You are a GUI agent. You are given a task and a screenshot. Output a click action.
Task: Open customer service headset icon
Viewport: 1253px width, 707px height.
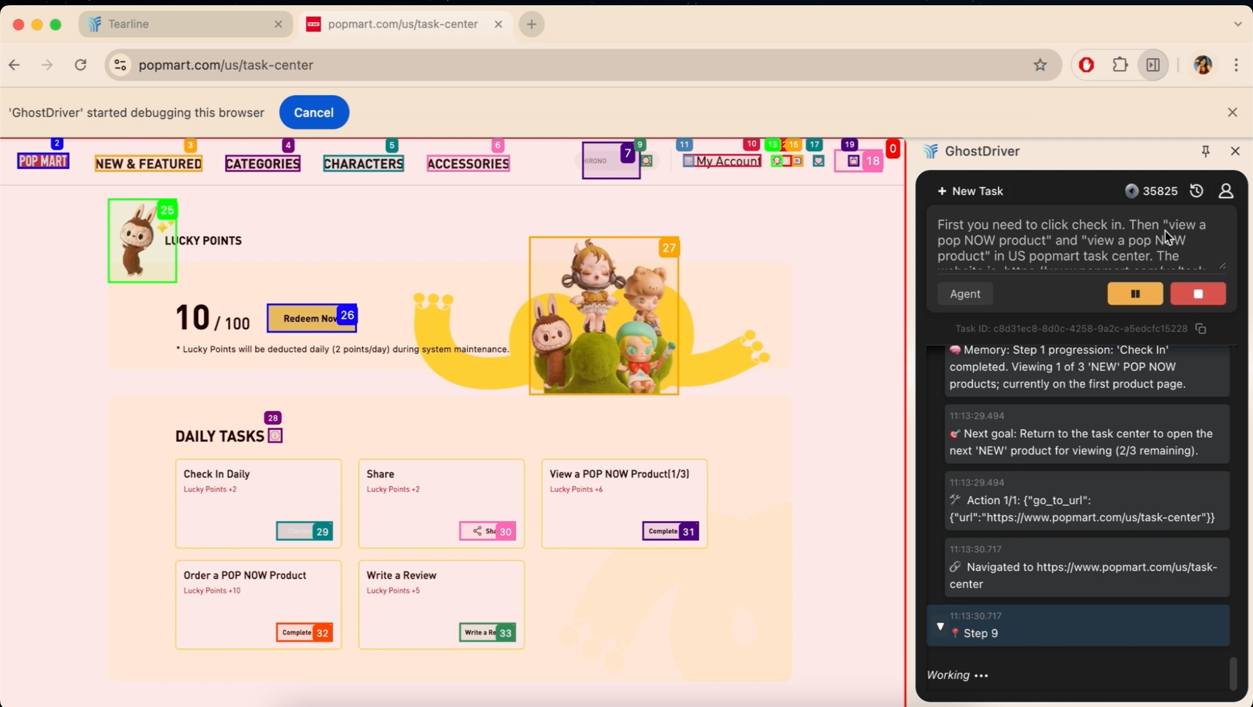[777, 160]
